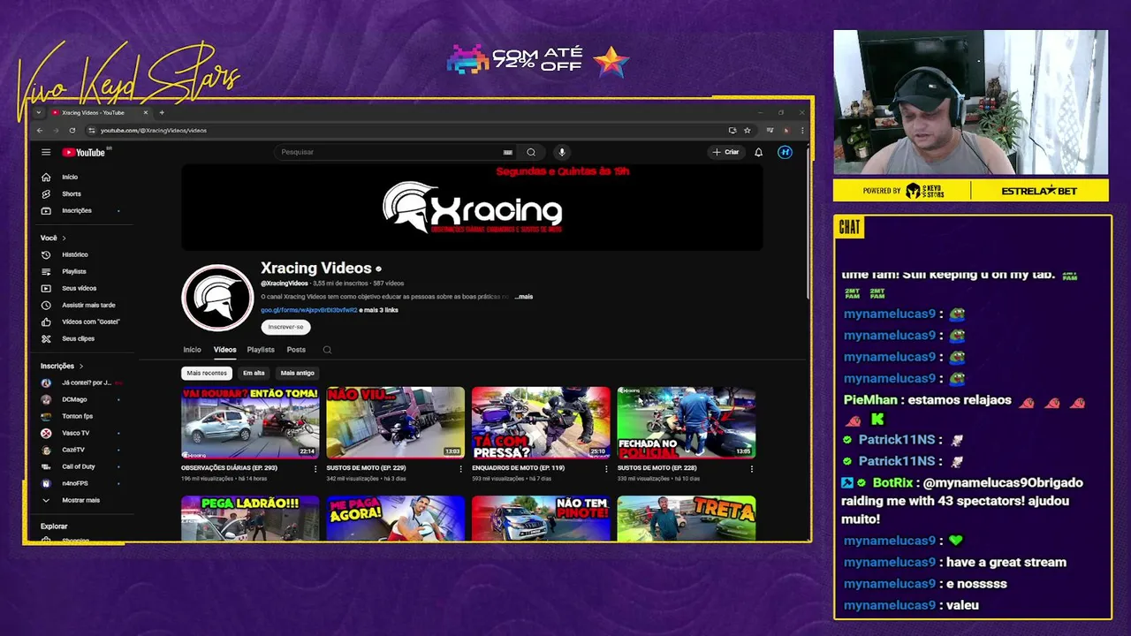This screenshot has width=1131, height=636.
Task: Bookmark this page with the star
Action: point(747,130)
